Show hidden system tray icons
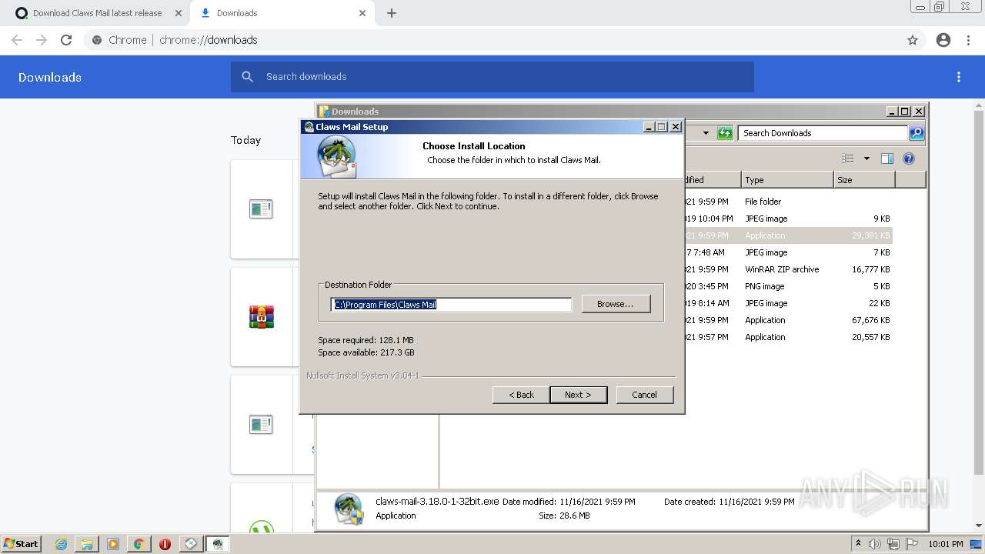Viewport: 985px width, 554px height. click(858, 544)
